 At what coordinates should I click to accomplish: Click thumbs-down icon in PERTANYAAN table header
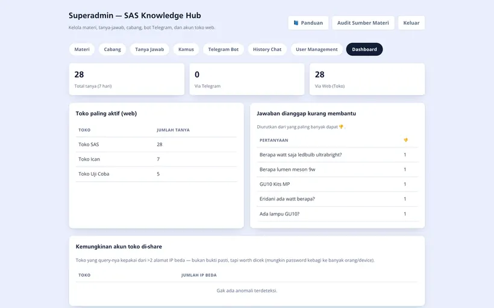pos(406,140)
